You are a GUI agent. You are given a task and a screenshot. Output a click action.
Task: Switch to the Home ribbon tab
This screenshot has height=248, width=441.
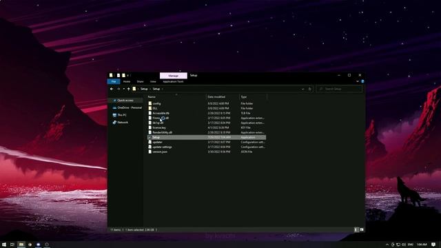point(127,81)
